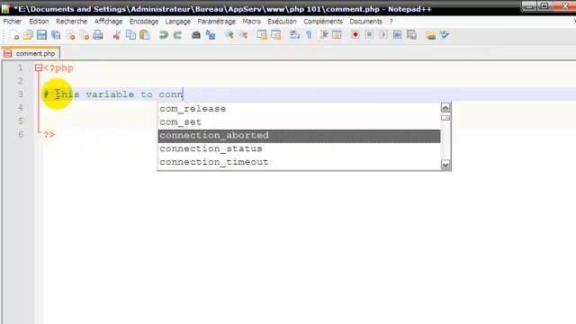Undo the last edit with the green arrow

click(x=164, y=35)
